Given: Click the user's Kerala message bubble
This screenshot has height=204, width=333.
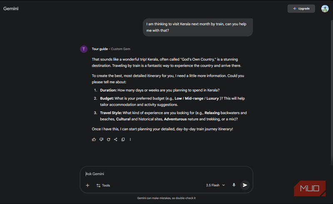Looking at the screenshot, I should [198, 27].
